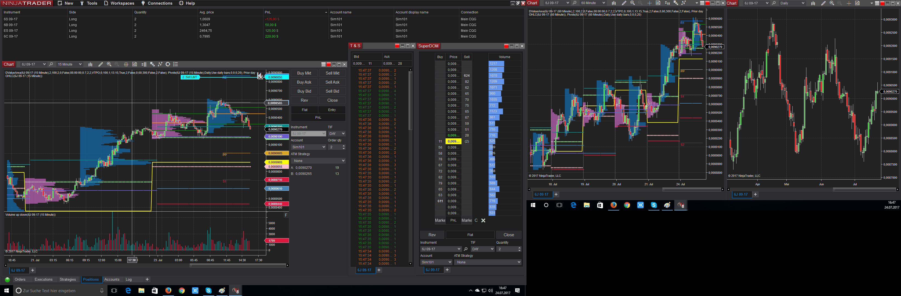The height and width of the screenshot is (296, 901).
Task: Open instrument search magnifier in 15 Minute chart
Action: [x=51, y=64]
